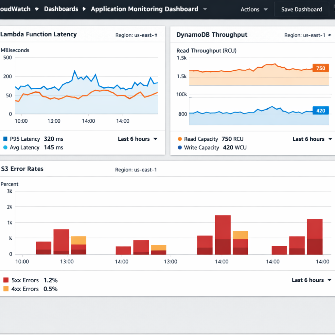Click the 12:00 label on S3 chart axis

170,261
